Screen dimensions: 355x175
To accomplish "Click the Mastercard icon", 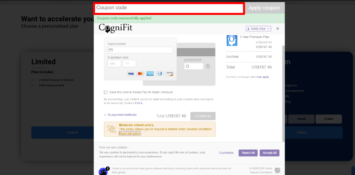I will [x=140, y=74].
